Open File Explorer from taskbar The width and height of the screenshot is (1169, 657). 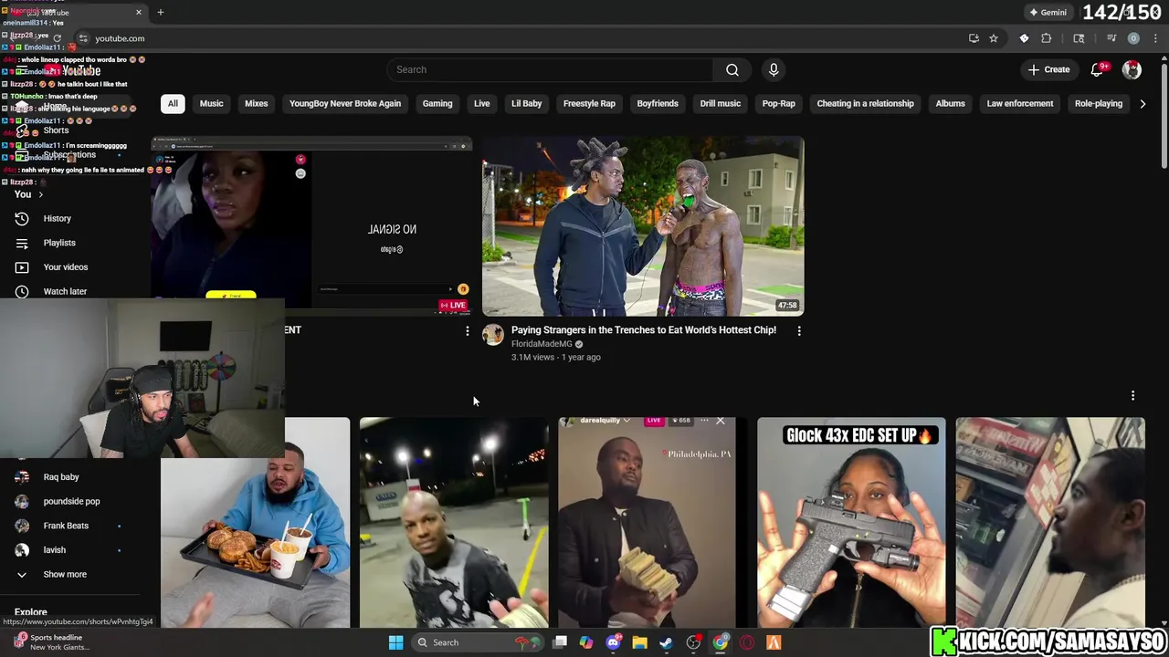coord(639,642)
